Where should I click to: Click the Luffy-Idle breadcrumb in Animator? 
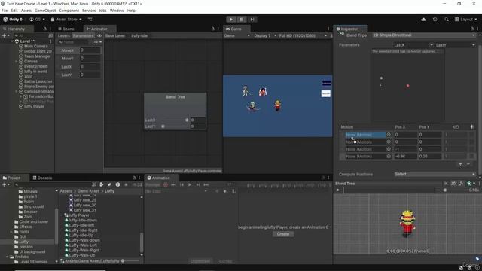pyautogui.click(x=139, y=35)
